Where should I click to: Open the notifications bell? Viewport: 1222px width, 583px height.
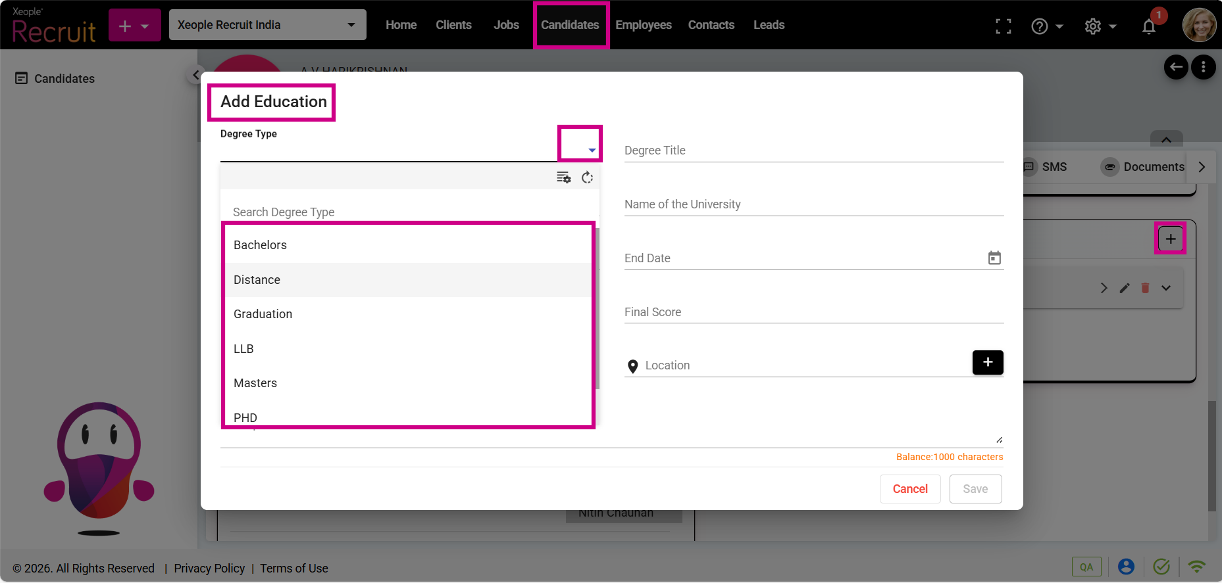pos(1148,26)
